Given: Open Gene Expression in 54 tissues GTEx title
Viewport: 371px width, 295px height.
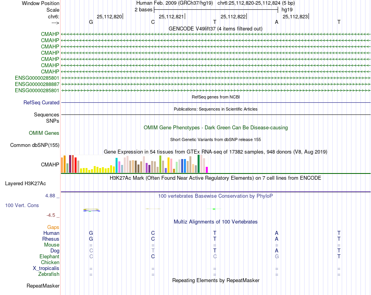Looking at the screenshot, I should click(216, 152).
